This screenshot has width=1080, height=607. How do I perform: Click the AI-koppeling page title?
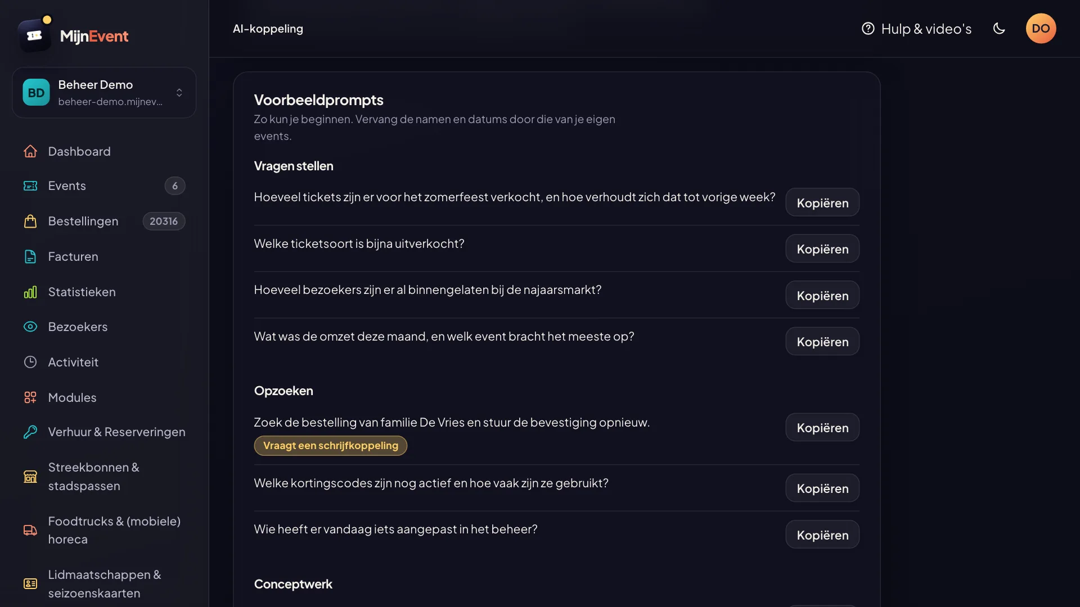pyautogui.click(x=268, y=29)
